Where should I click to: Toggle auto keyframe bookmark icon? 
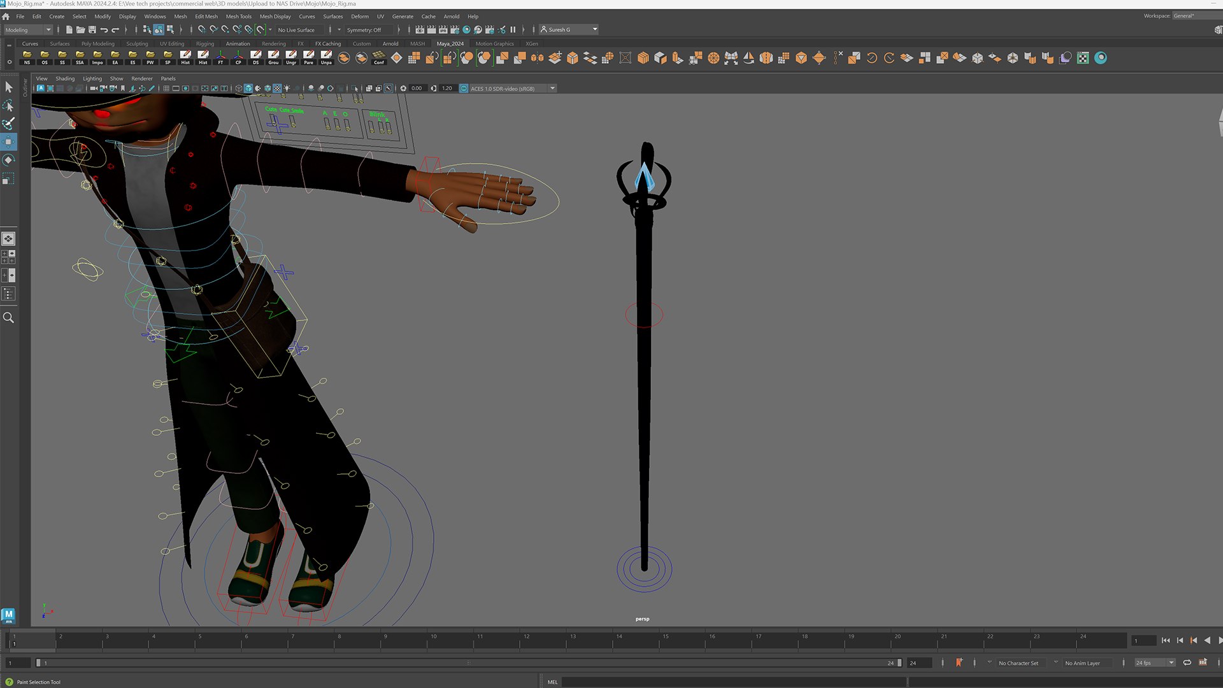click(x=959, y=663)
